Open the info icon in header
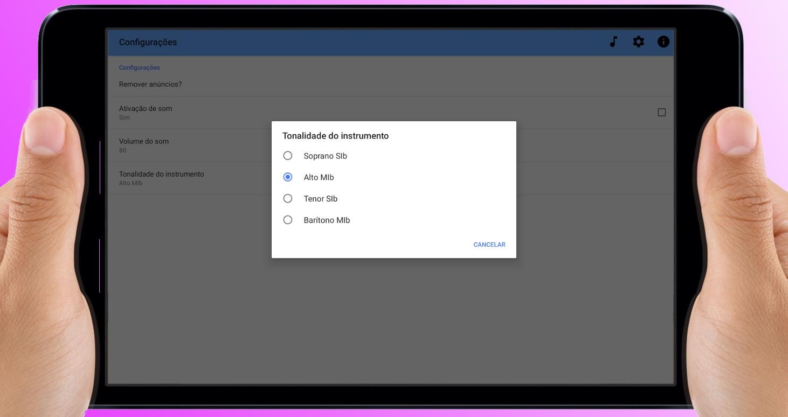This screenshot has width=788, height=417. point(663,42)
